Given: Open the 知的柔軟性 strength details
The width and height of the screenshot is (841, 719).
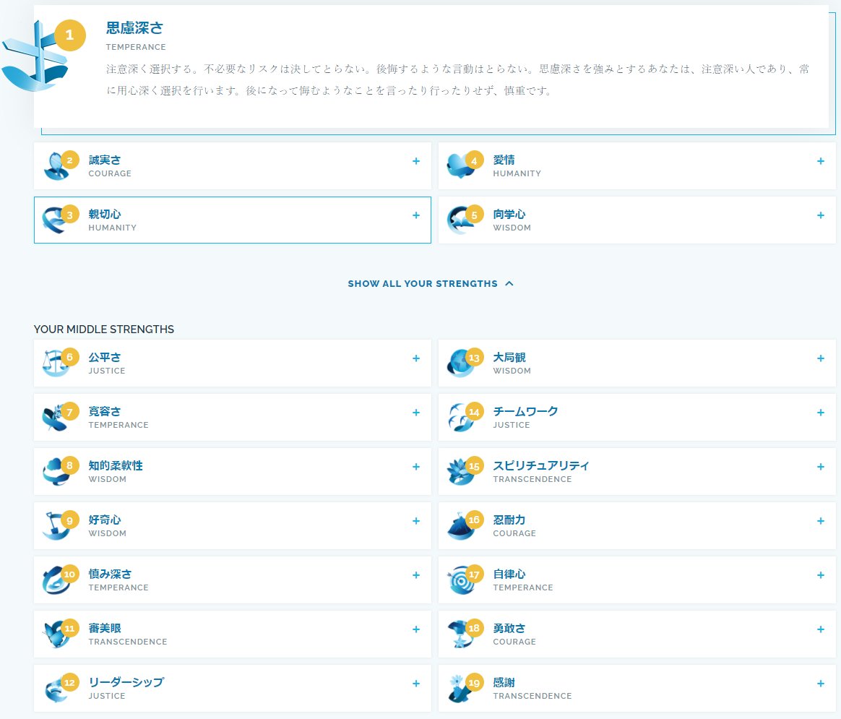Looking at the screenshot, I should point(416,466).
